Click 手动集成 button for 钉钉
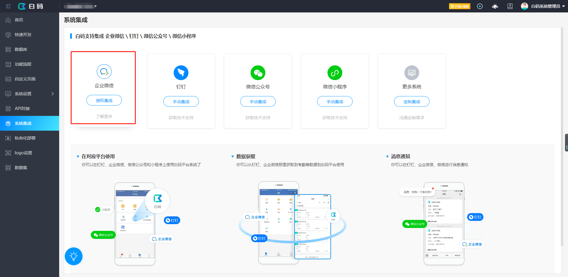 (x=181, y=101)
